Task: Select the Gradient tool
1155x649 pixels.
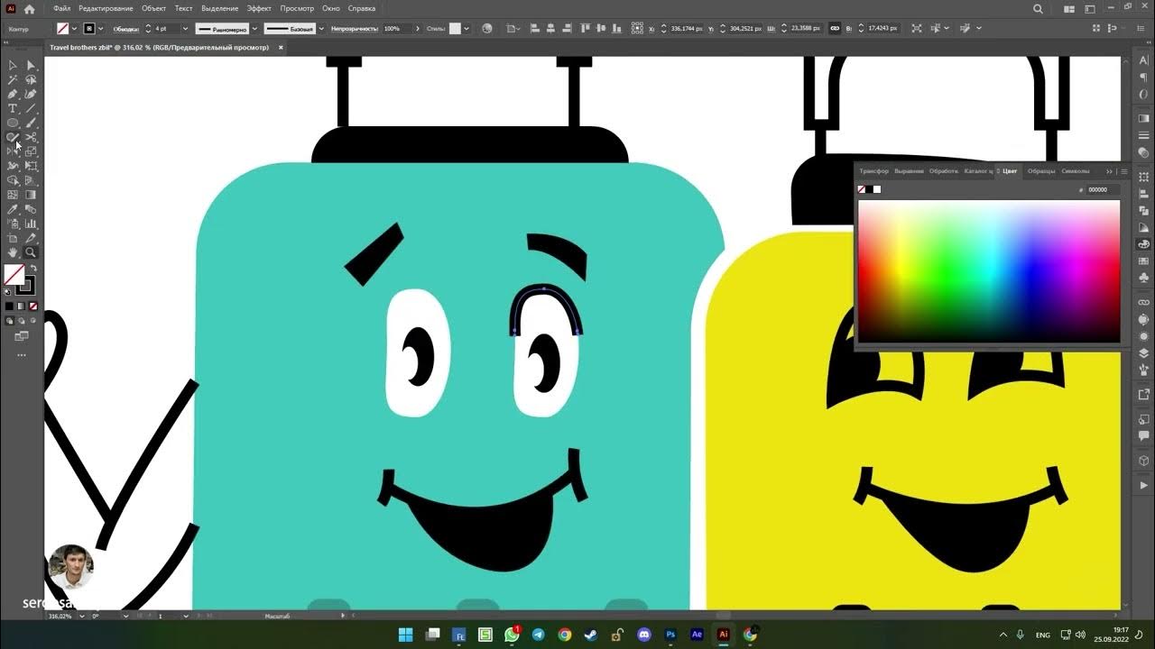Action: tap(31, 195)
